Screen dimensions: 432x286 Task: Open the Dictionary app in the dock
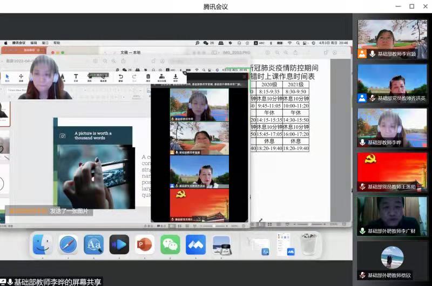point(93,244)
